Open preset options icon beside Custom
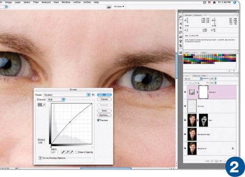This screenshot has height=177, width=245. [x=93, y=95]
